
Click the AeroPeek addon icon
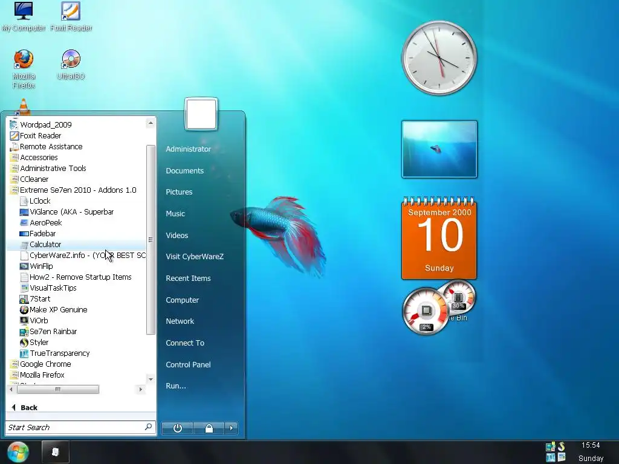(x=24, y=223)
